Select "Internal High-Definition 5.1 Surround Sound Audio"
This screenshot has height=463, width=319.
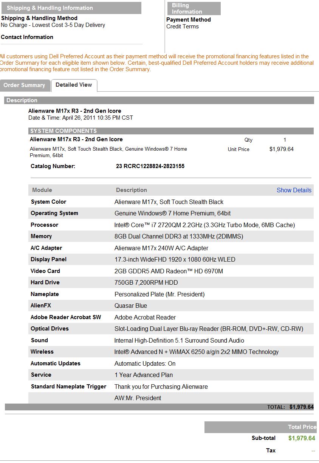coord(180,341)
